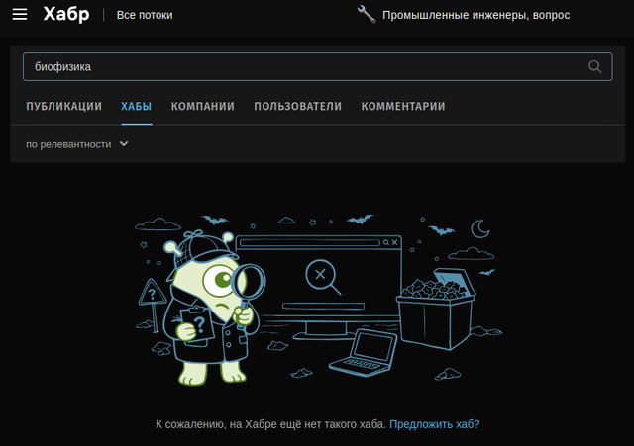Click the search magnifier icon in search field
634x446 pixels.
pos(594,66)
